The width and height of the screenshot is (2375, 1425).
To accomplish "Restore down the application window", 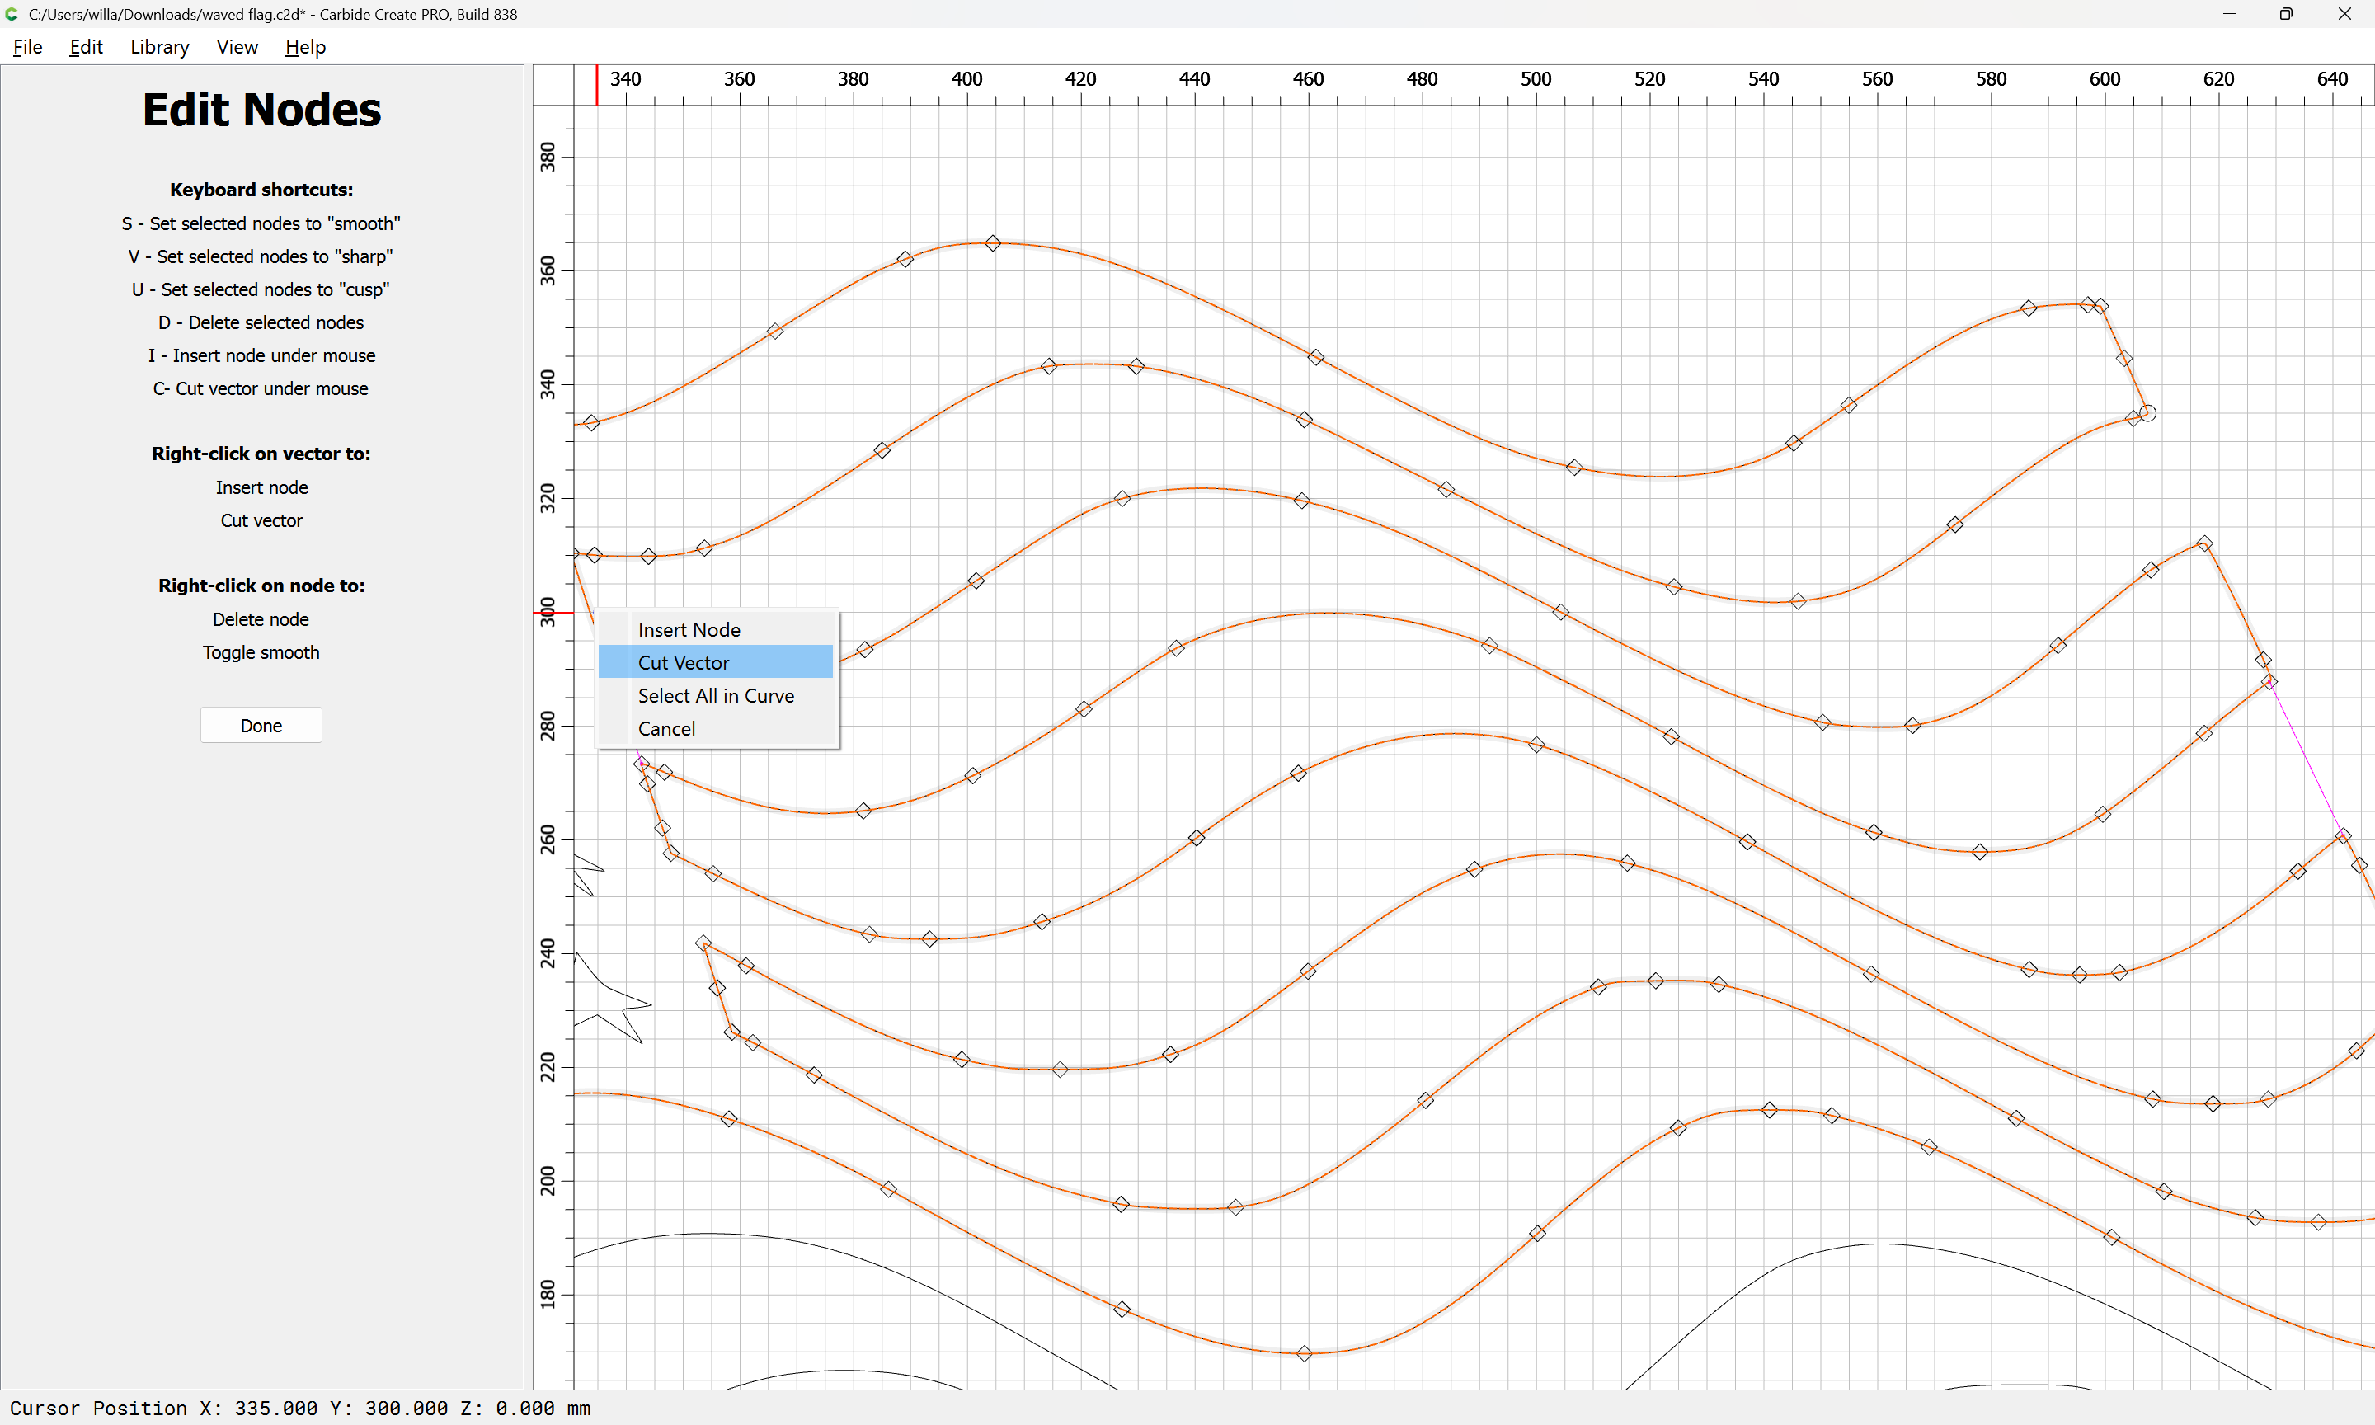I will (2285, 14).
